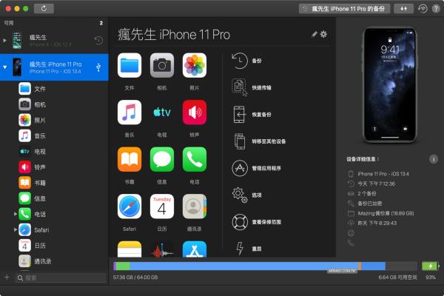Select 铃声 in the sidebar list

(x=54, y=167)
